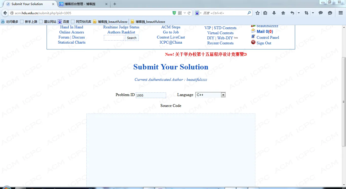Go back with the browser back arrow

[x=5, y=13]
